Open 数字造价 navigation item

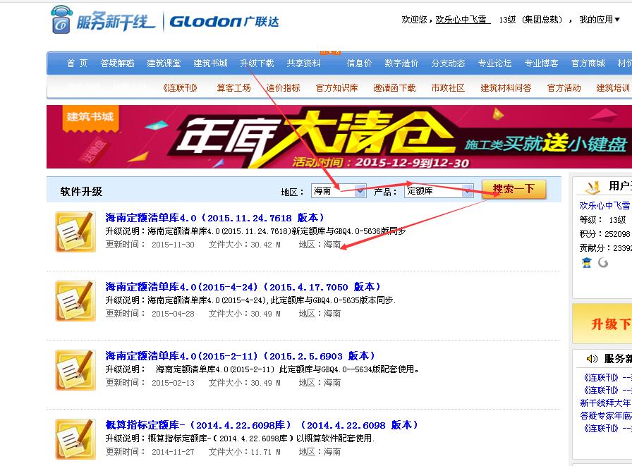pyautogui.click(x=401, y=63)
